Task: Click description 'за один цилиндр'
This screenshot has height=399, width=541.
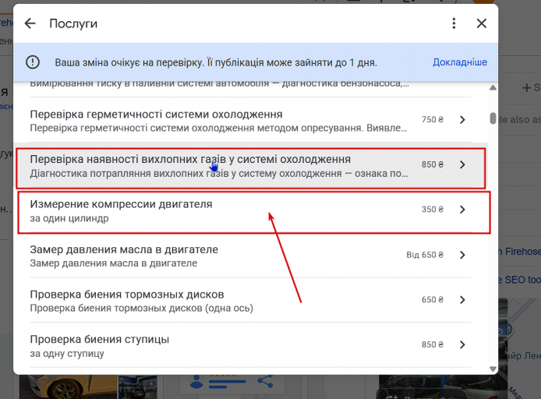Action: click(69, 218)
